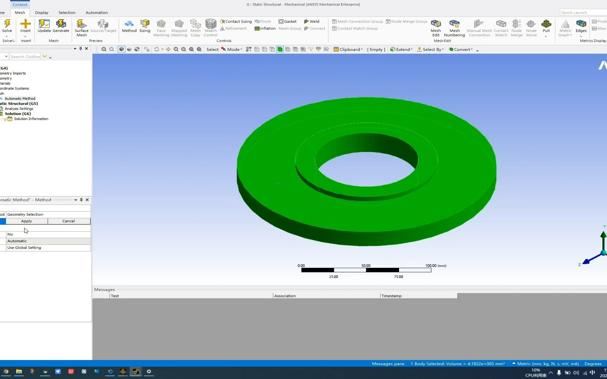The image size is (607, 379).
Task: Choose the No option in Method details
Action: click(x=10, y=234)
